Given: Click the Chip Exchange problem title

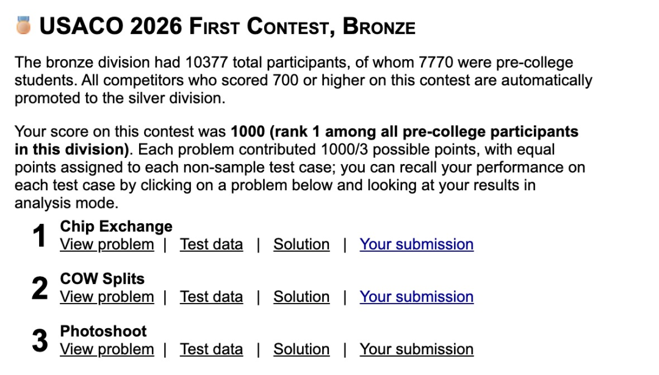Looking at the screenshot, I should tap(116, 226).
